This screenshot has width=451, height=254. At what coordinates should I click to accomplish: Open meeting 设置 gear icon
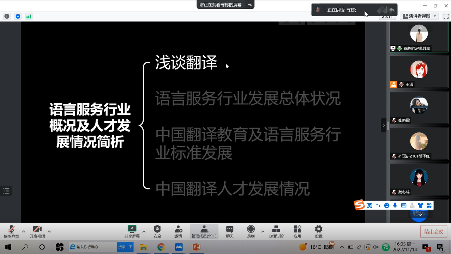(x=319, y=231)
